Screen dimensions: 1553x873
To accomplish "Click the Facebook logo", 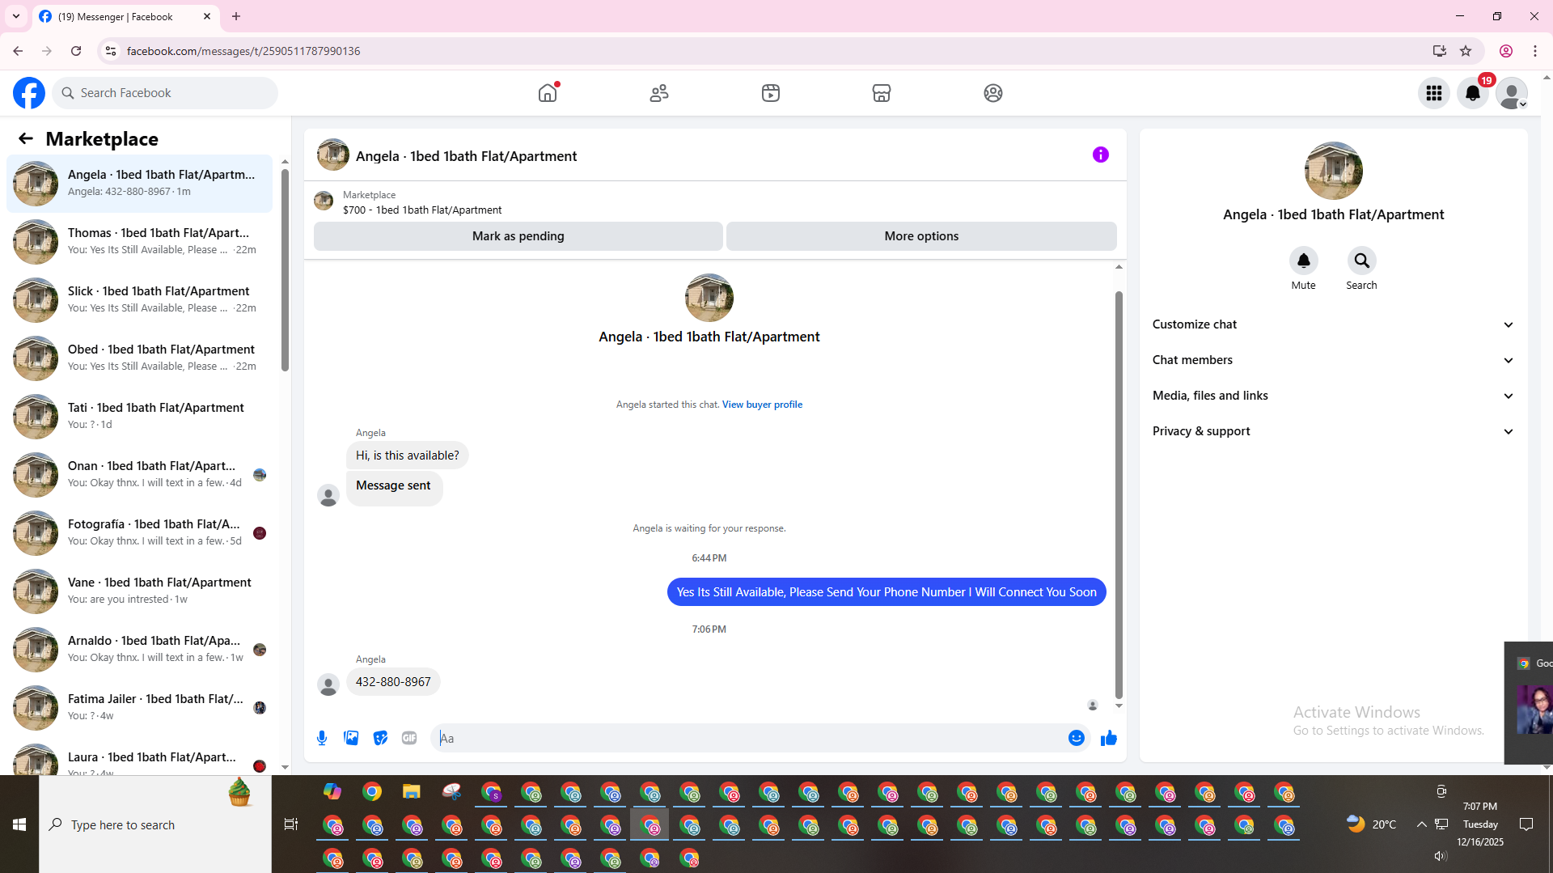I will [29, 93].
